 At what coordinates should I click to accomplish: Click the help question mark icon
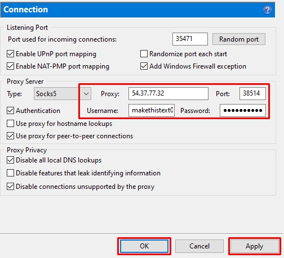click(x=267, y=10)
